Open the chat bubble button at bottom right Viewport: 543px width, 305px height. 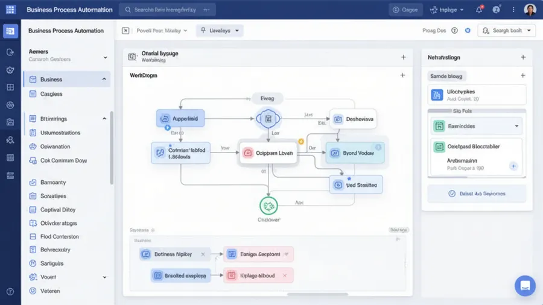coord(525,286)
